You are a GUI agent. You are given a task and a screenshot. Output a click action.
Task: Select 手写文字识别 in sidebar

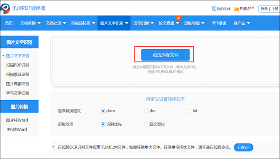[x=18, y=93]
